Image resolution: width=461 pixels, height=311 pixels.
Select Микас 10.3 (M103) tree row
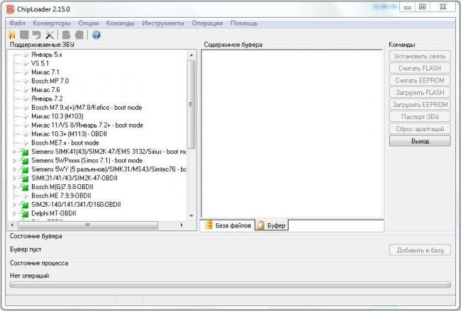pos(57,116)
